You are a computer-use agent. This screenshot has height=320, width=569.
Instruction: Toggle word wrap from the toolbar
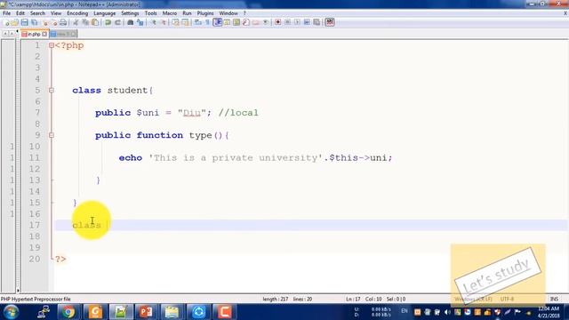pos(197,22)
